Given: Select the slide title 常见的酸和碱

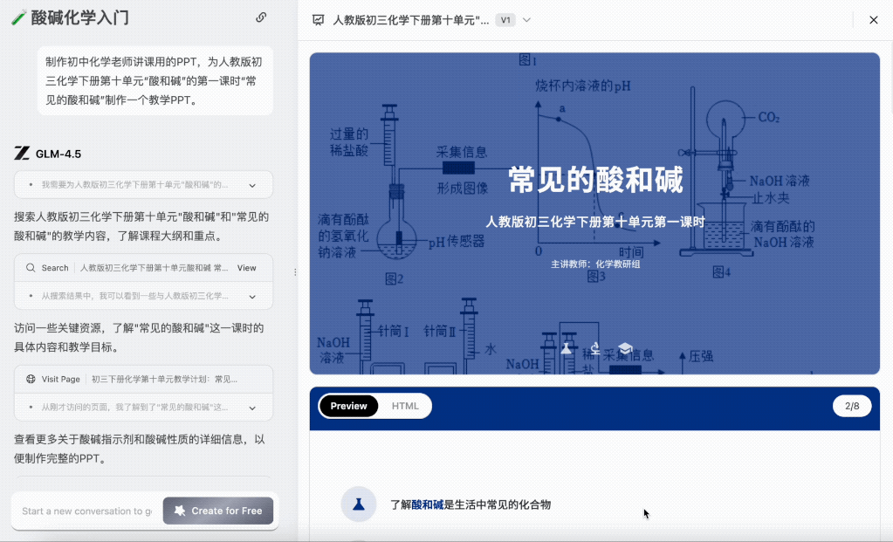Looking at the screenshot, I should pos(595,180).
